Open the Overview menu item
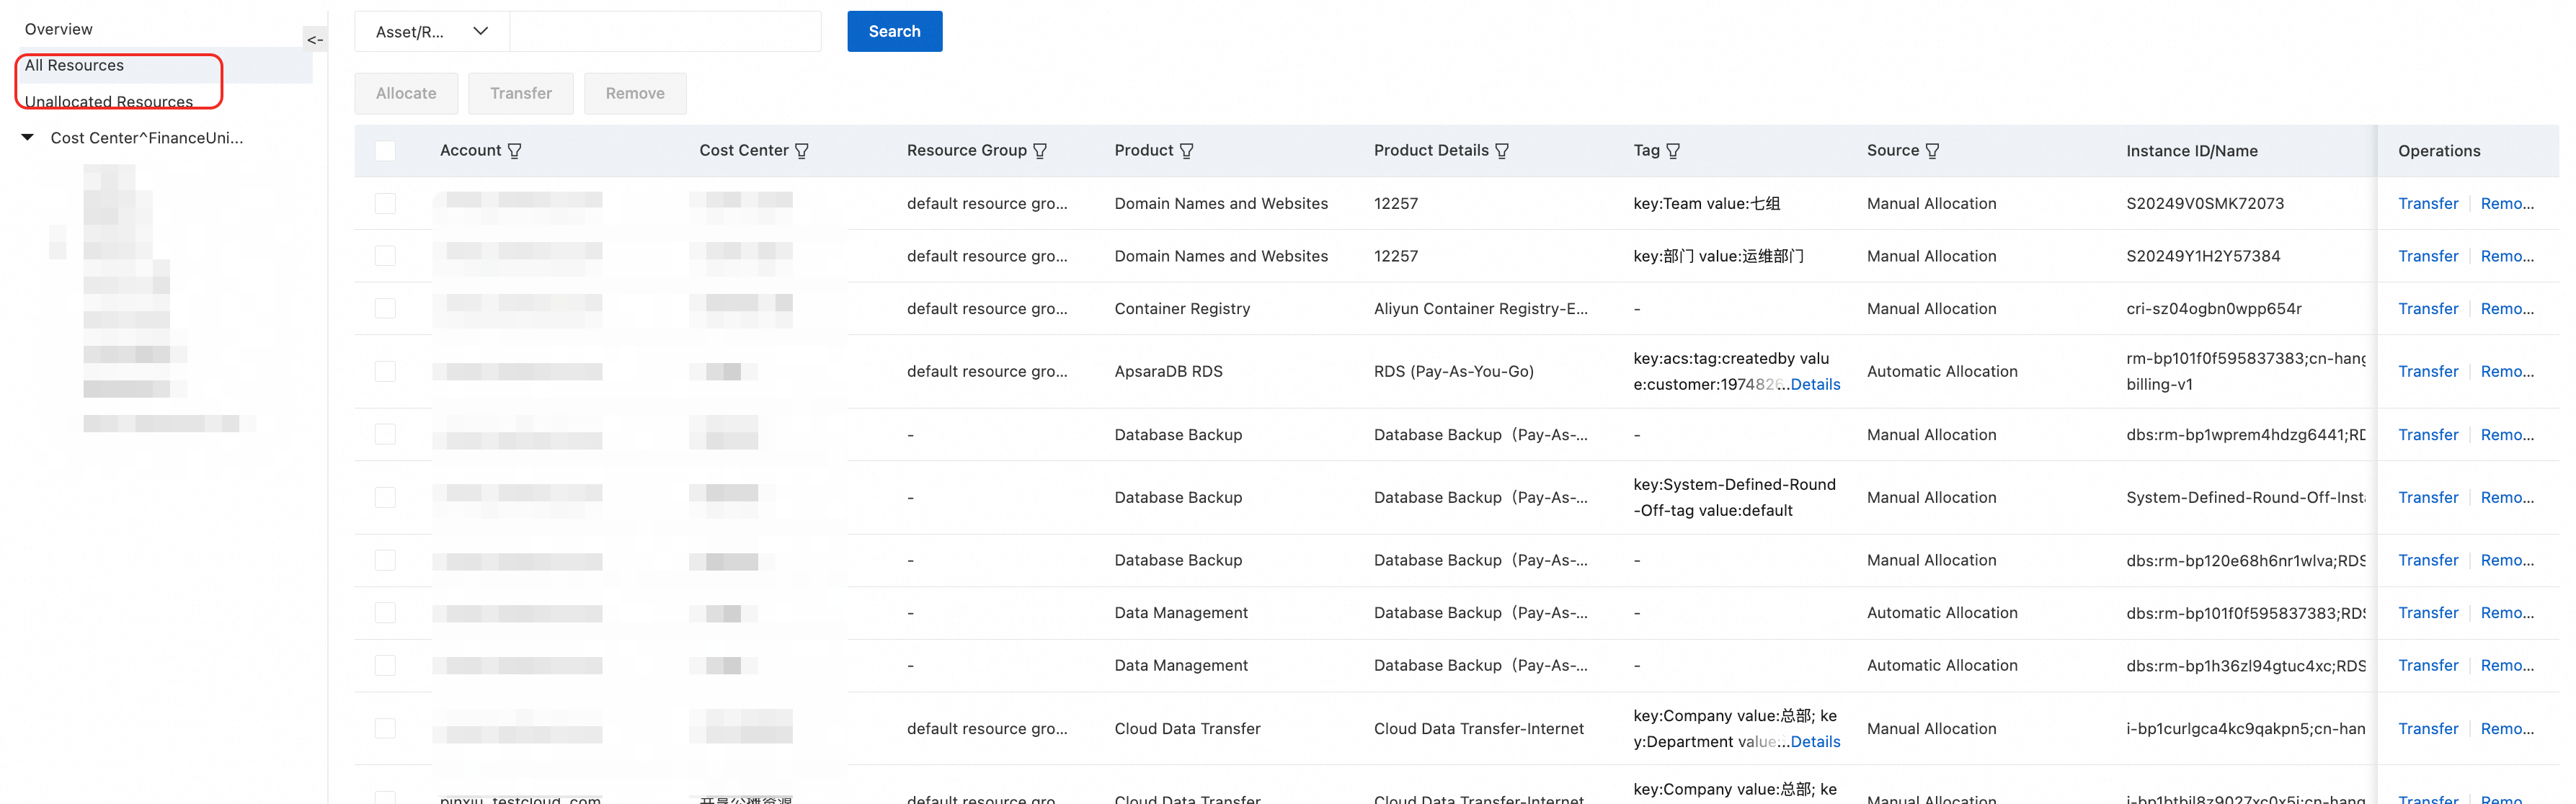2576x804 pixels. click(x=58, y=29)
